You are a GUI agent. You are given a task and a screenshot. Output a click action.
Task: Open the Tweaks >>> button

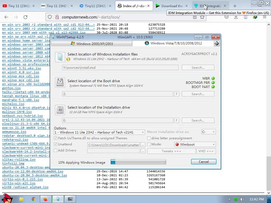coord(171,151)
